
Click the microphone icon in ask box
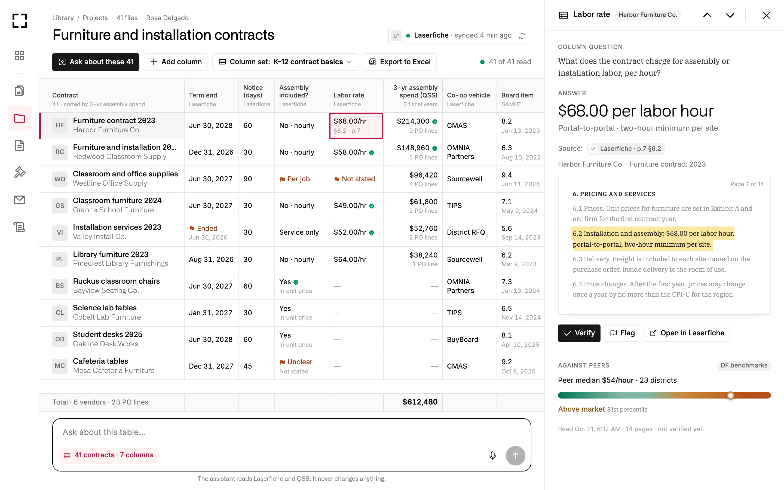(492, 456)
